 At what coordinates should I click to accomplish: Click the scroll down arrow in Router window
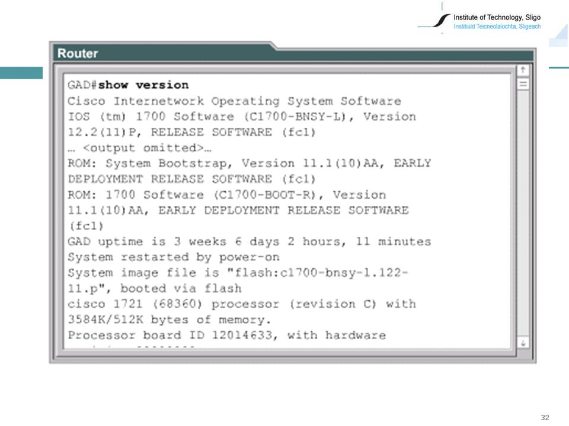(523, 343)
